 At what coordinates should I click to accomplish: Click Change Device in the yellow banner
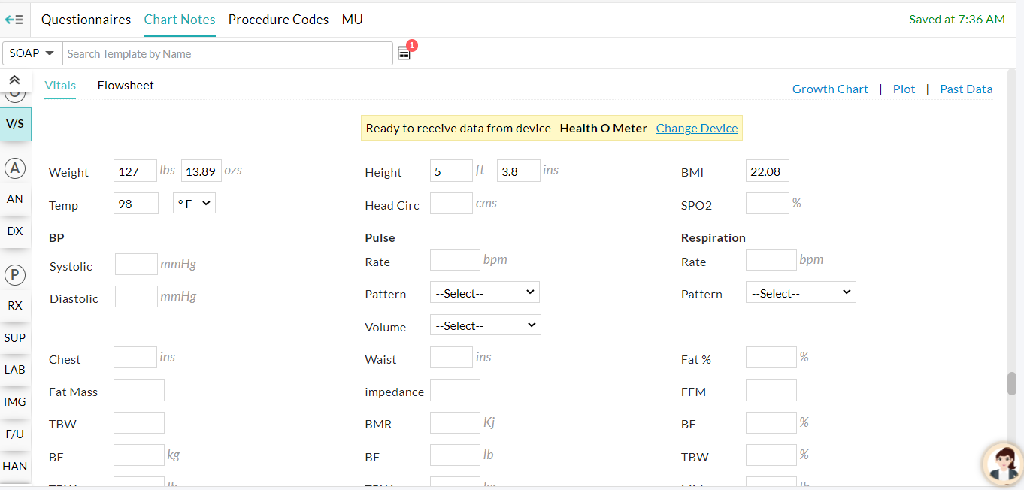tap(696, 128)
